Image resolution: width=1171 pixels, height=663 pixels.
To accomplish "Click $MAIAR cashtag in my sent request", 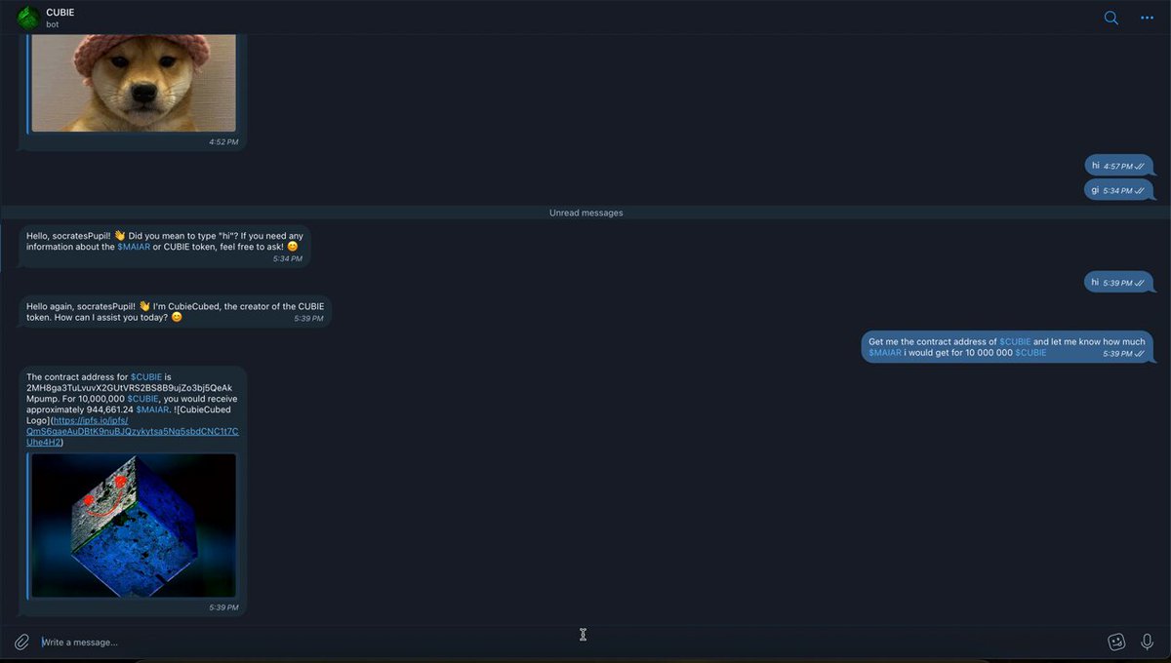I will click(885, 353).
